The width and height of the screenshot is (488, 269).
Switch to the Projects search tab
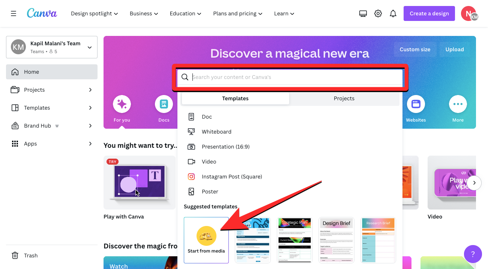point(344,98)
